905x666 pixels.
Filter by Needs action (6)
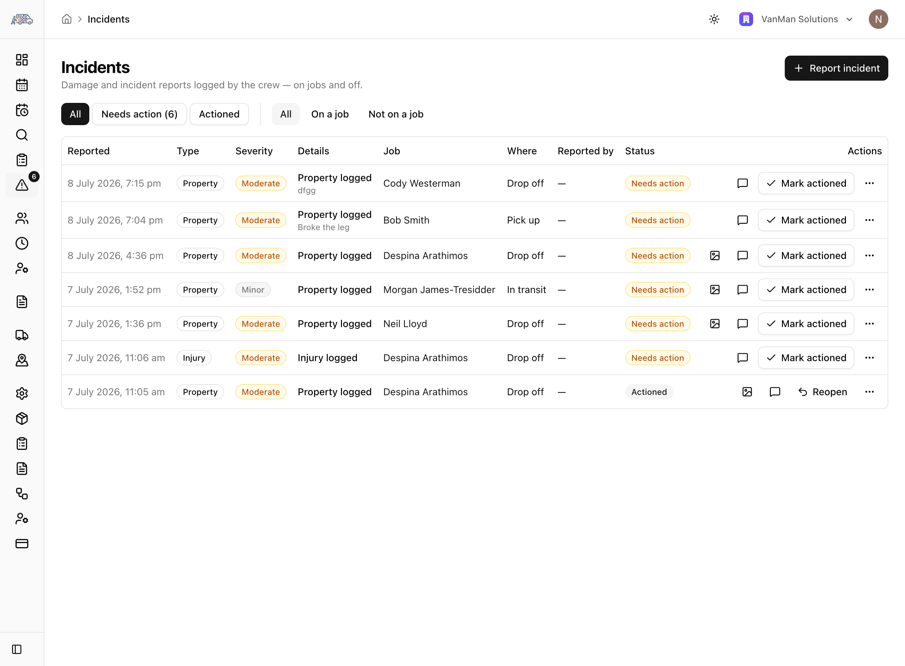tap(139, 114)
